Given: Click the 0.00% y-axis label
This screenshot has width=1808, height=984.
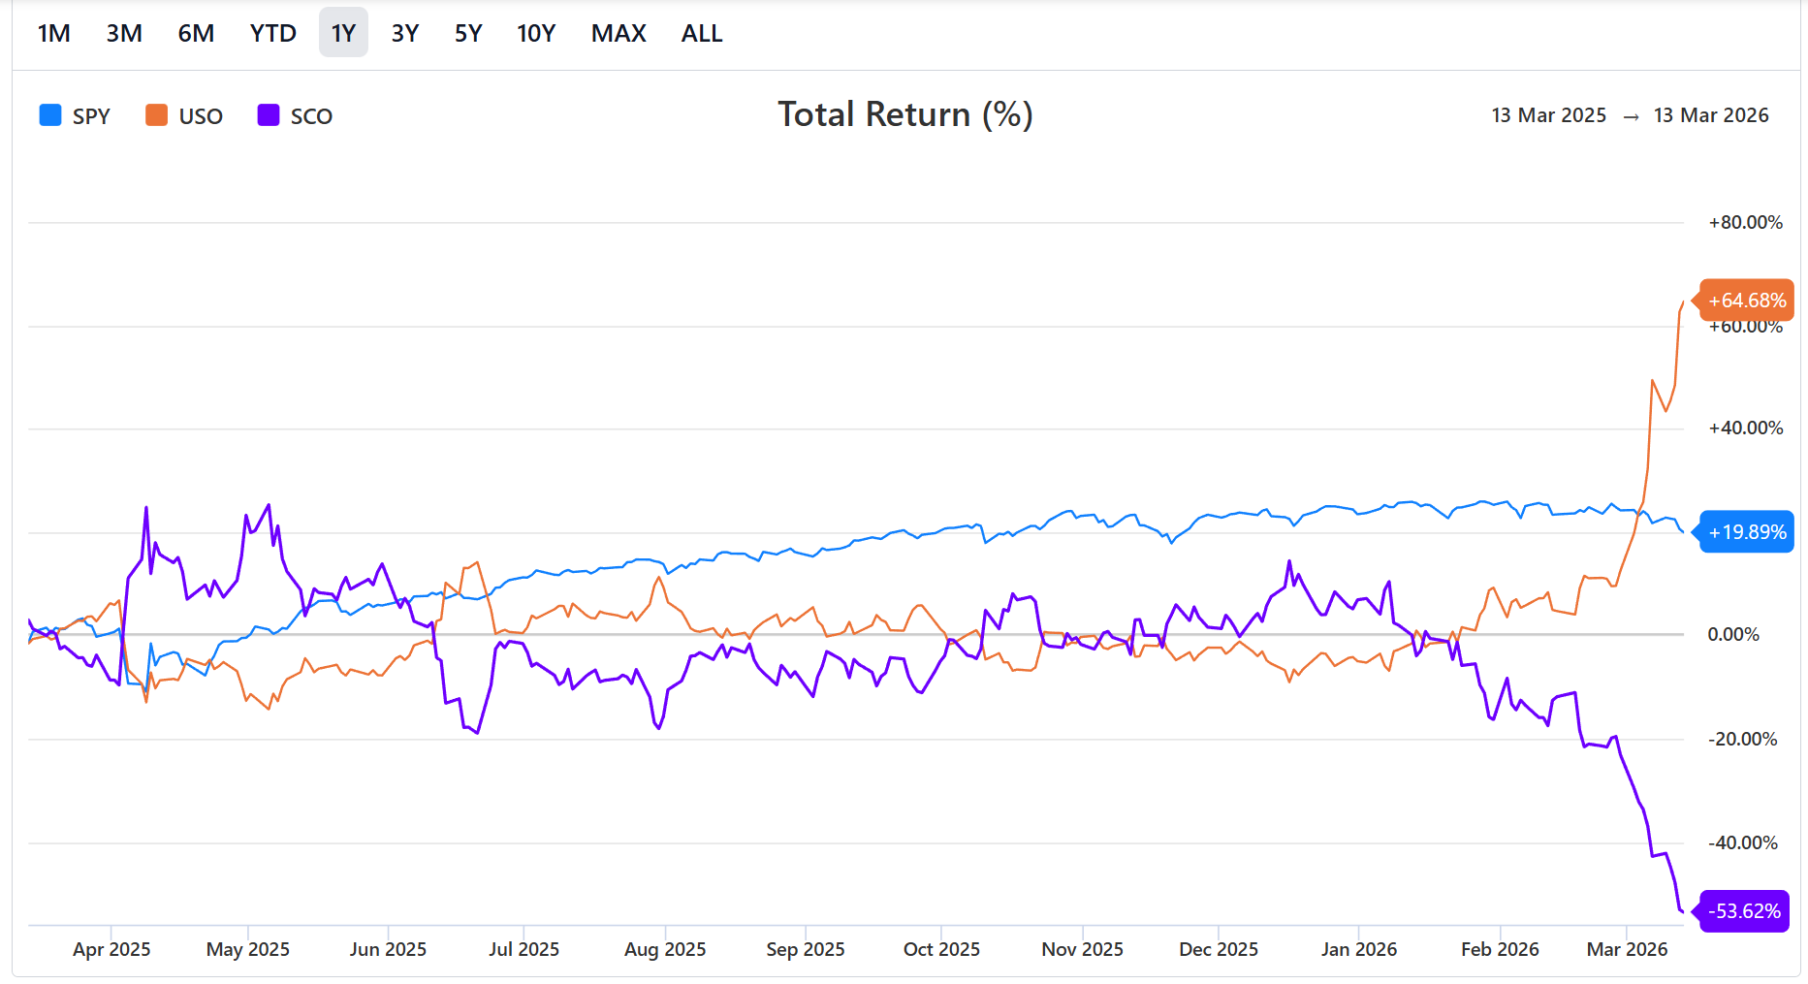Looking at the screenshot, I should (1733, 635).
